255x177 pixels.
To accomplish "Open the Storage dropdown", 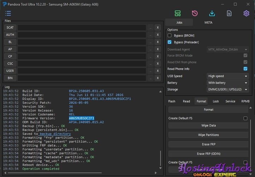I will [227, 90].
